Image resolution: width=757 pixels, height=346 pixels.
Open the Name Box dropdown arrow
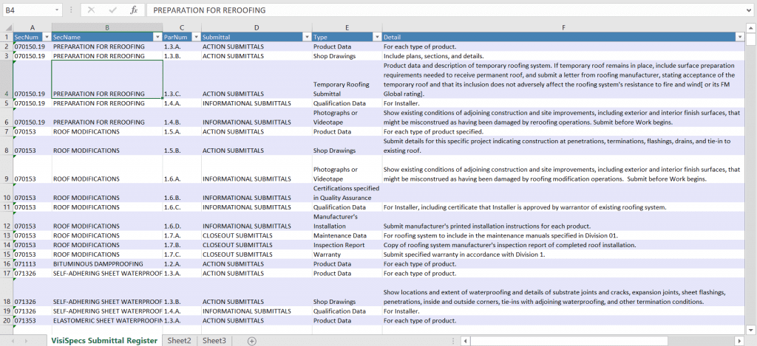coord(58,10)
